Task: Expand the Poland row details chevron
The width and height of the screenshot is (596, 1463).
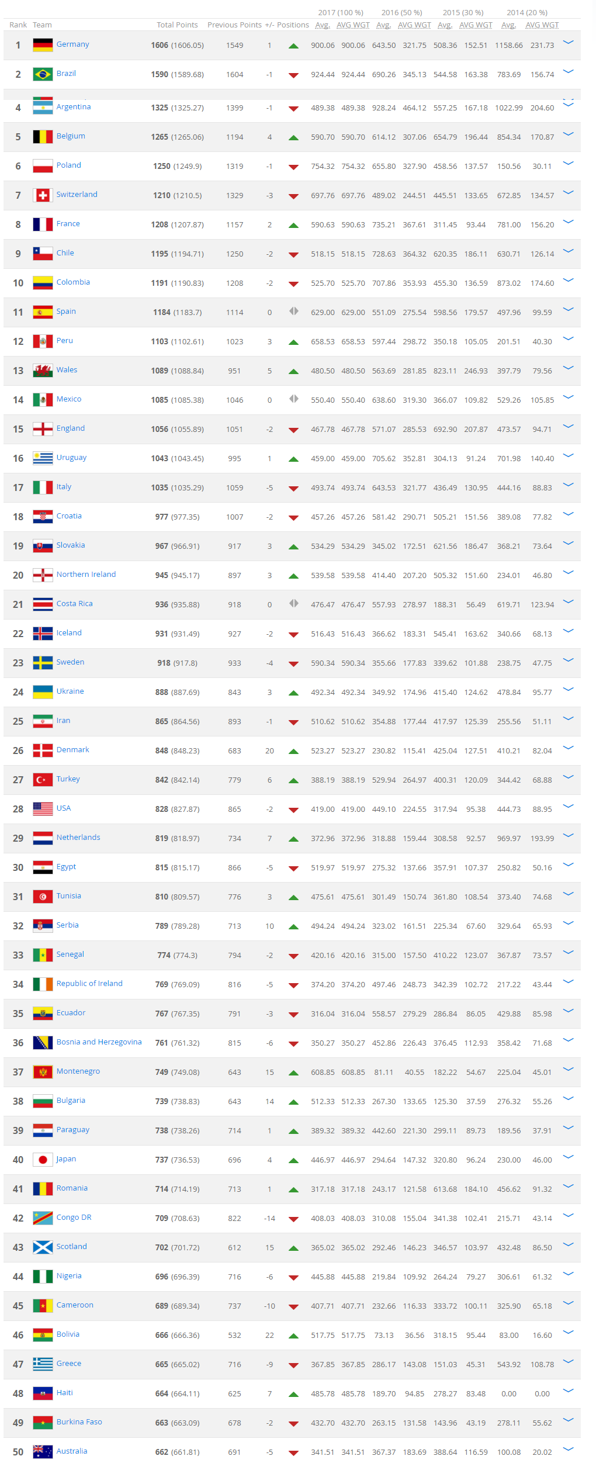Action: pos(568,164)
